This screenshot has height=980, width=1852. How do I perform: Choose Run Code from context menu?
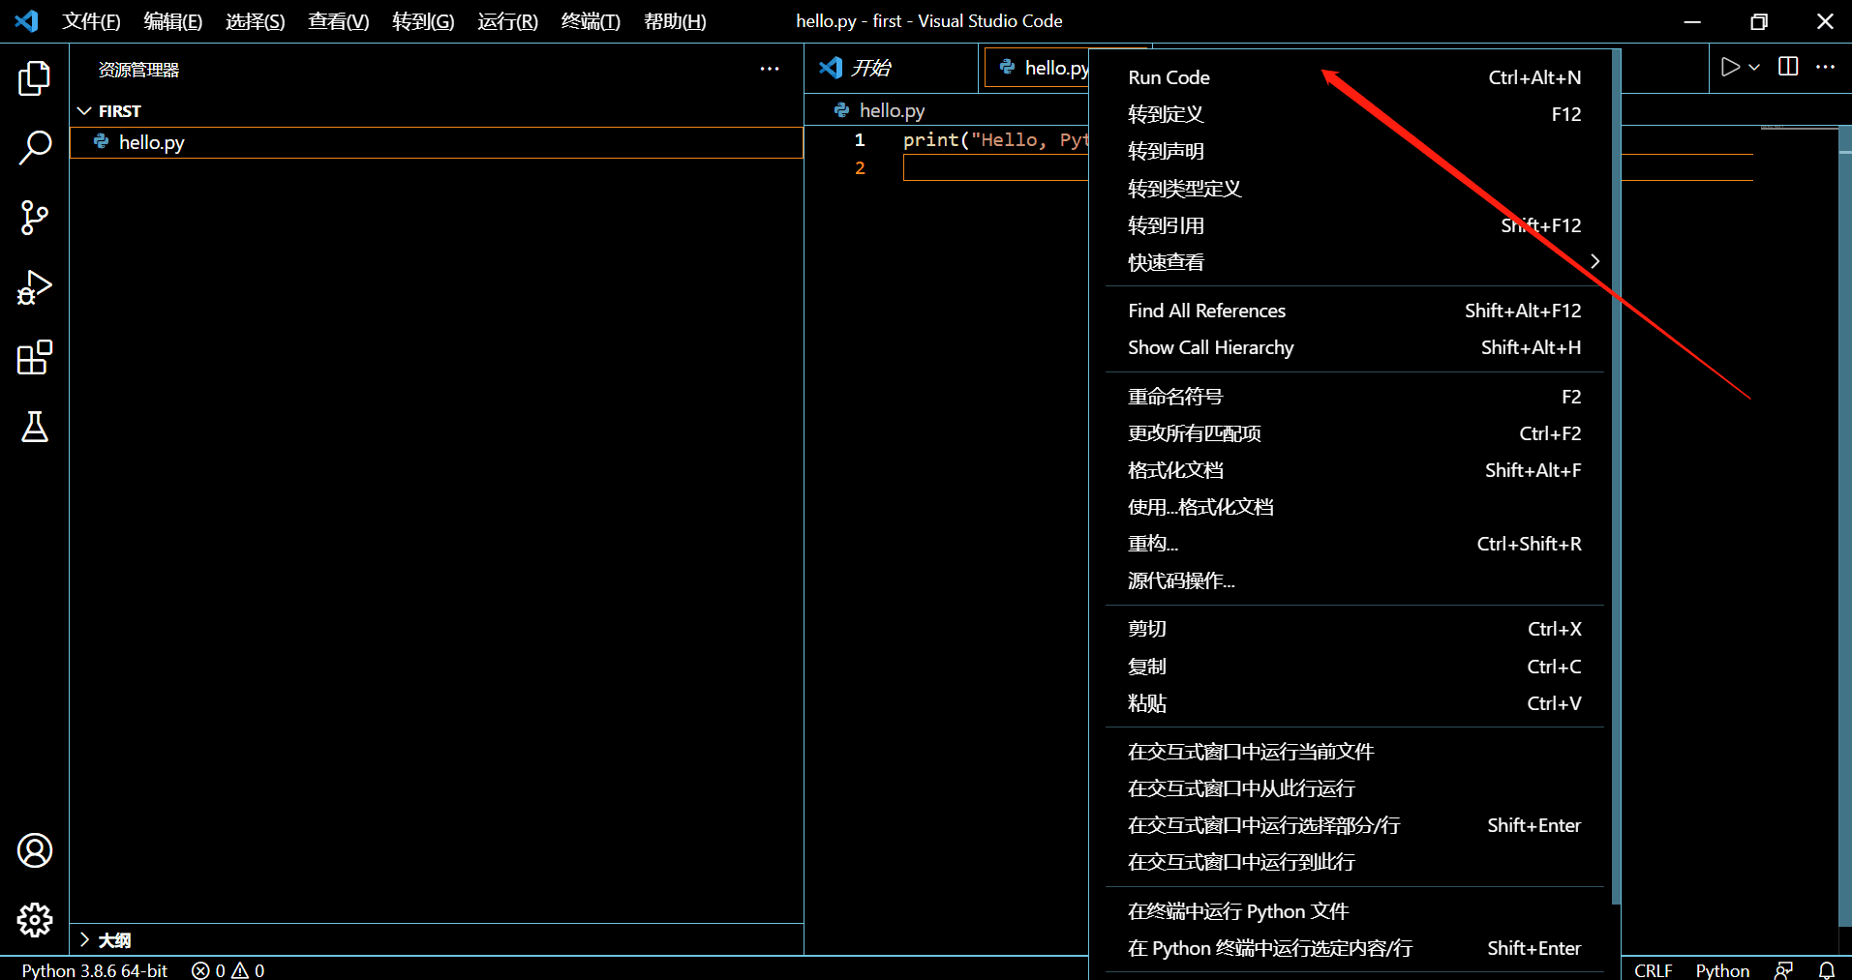point(1354,77)
